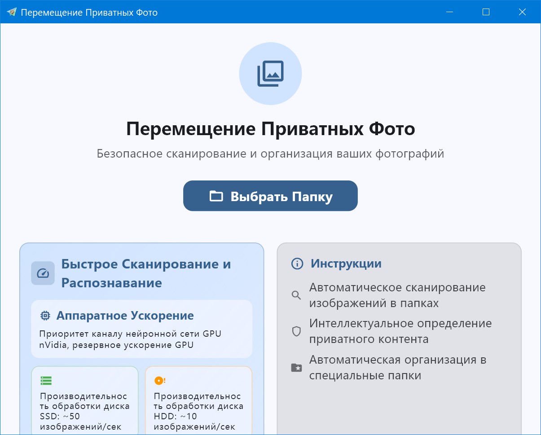Click the SSD disk performance card text

(84, 411)
